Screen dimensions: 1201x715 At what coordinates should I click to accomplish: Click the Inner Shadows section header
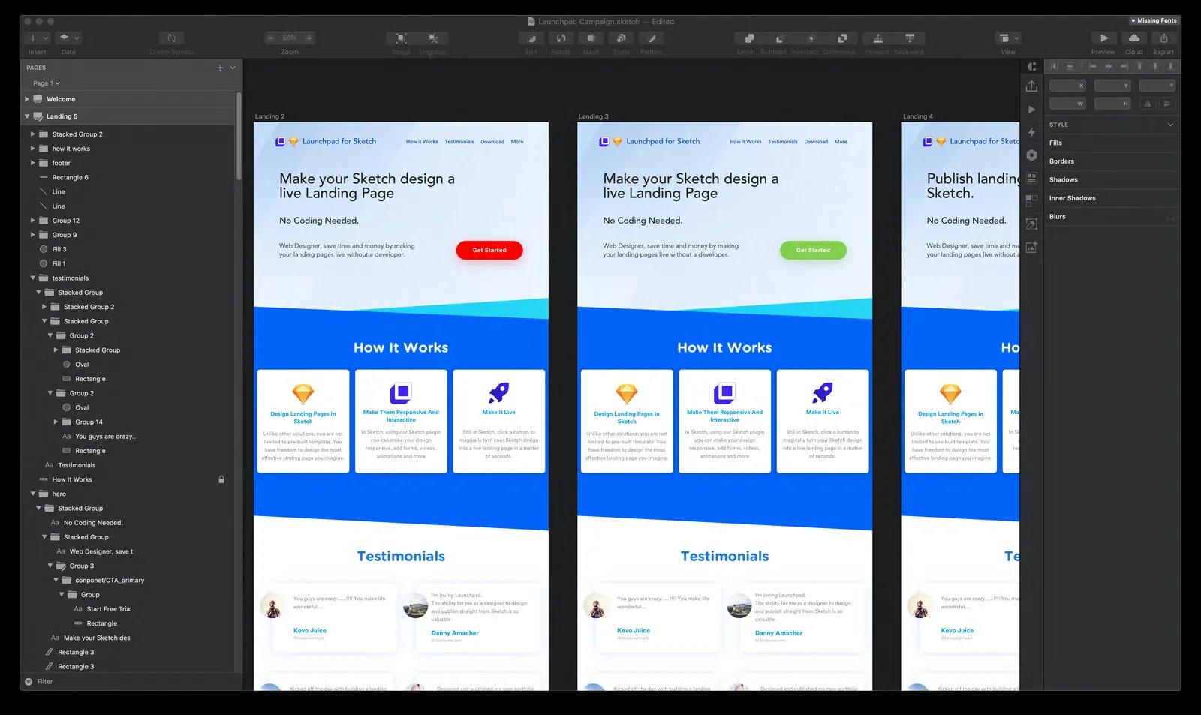tap(1073, 198)
